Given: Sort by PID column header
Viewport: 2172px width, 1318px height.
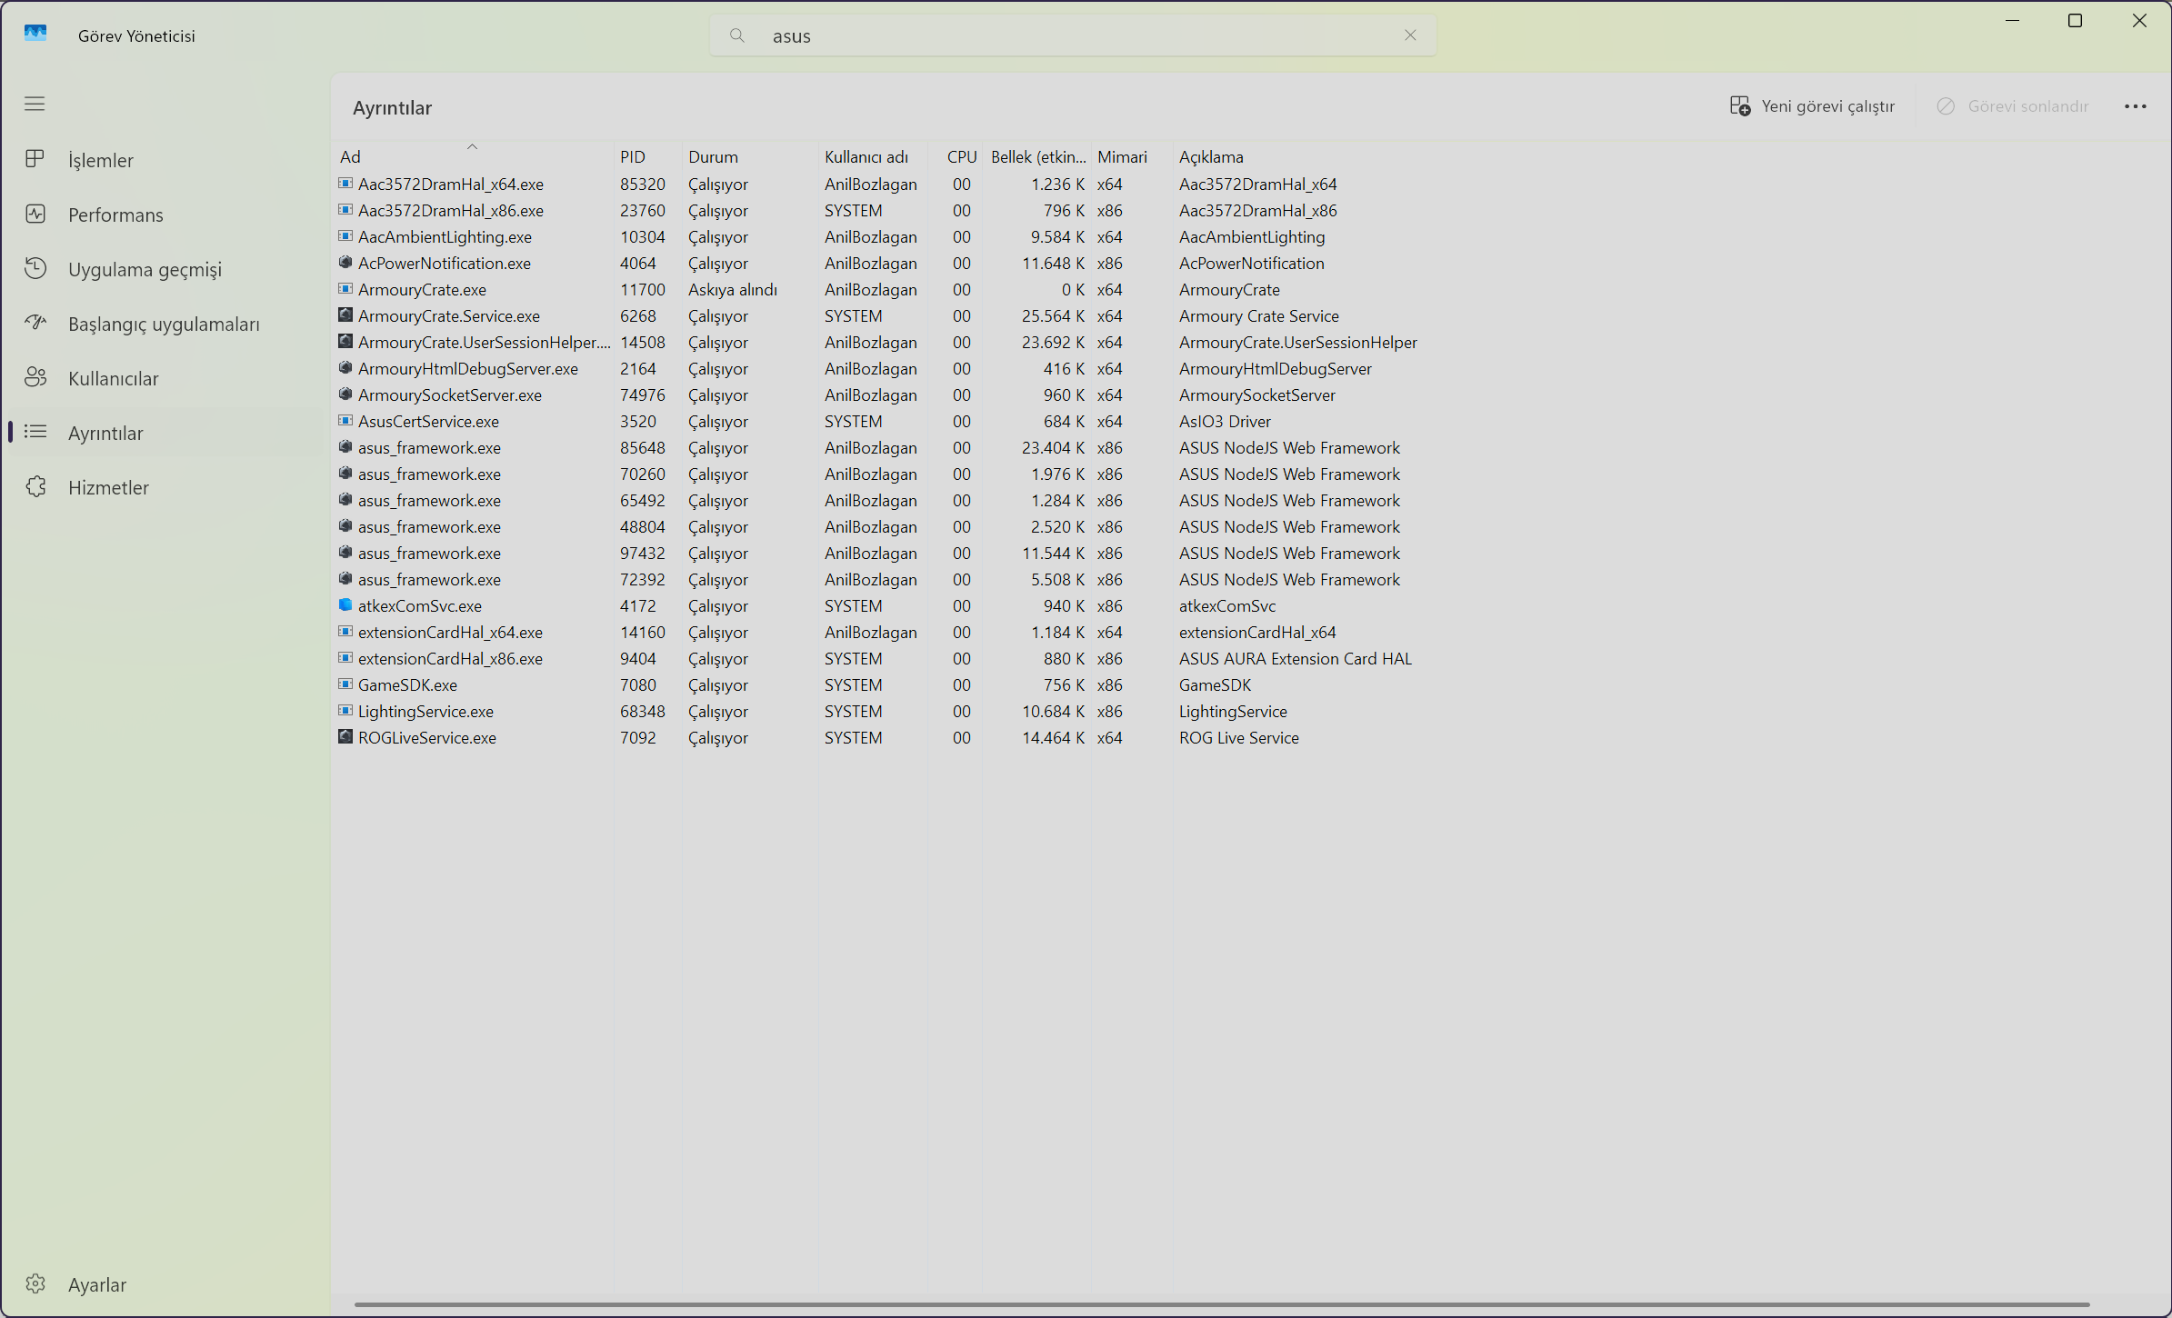Looking at the screenshot, I should [647, 156].
